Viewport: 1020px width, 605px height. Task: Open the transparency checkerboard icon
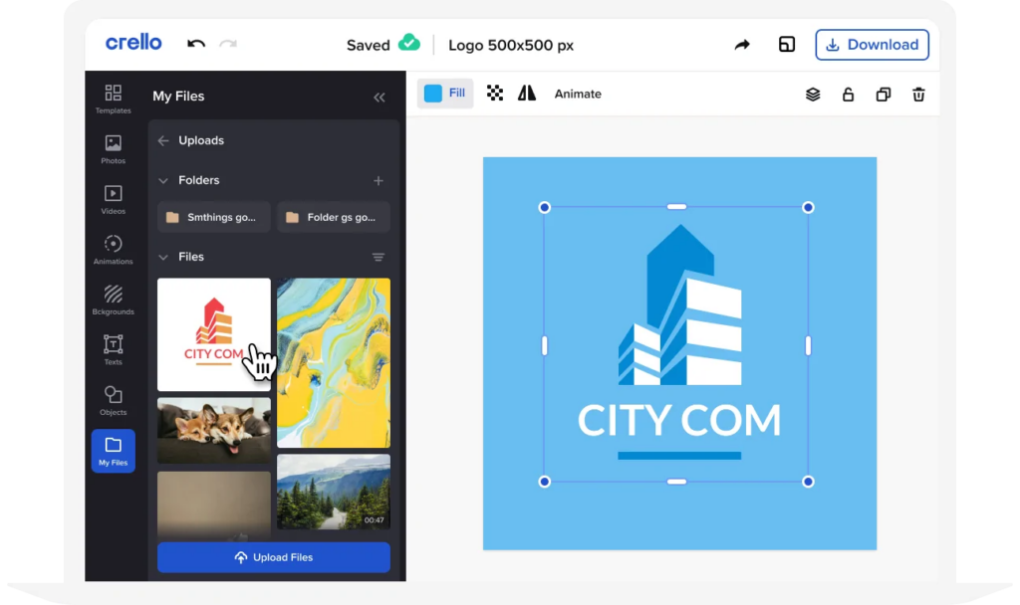coord(495,94)
